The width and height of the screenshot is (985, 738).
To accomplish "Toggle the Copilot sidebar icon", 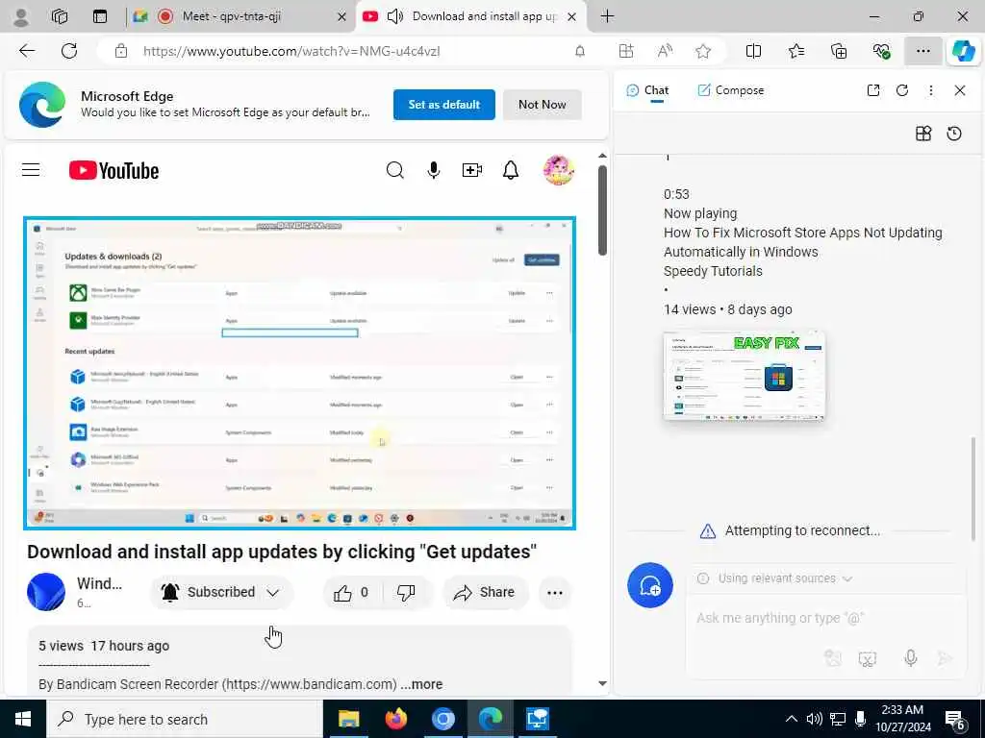I will [x=963, y=51].
